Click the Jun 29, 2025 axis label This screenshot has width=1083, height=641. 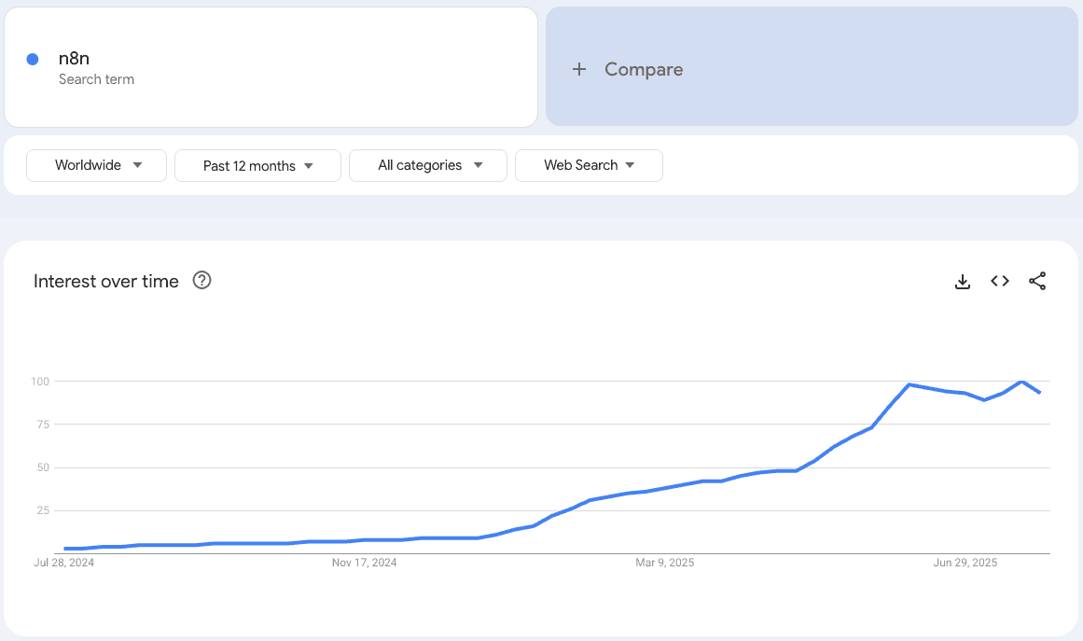[965, 563]
